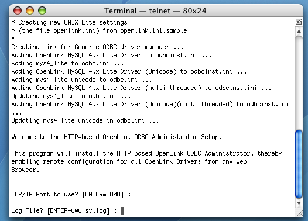Click the scrollbar up arrow
308x221 pixels.
click(x=299, y=31)
